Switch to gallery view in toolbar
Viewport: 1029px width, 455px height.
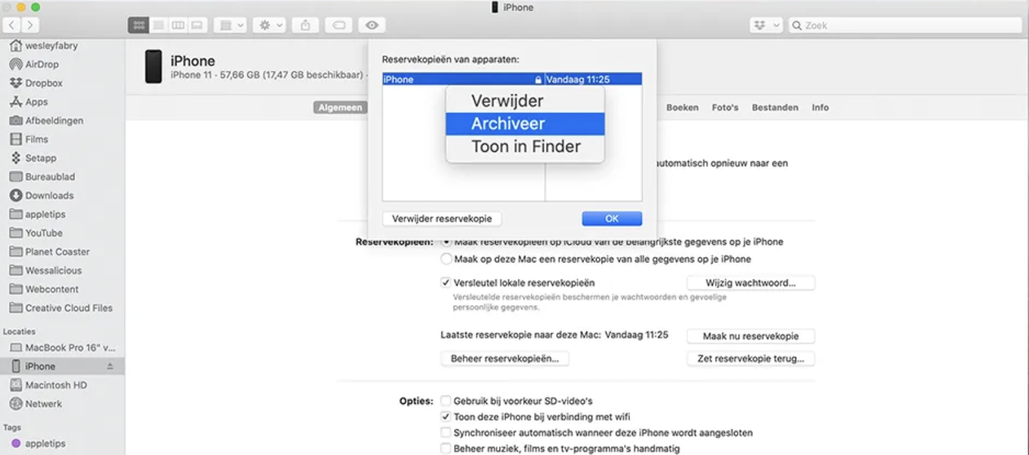[197, 25]
